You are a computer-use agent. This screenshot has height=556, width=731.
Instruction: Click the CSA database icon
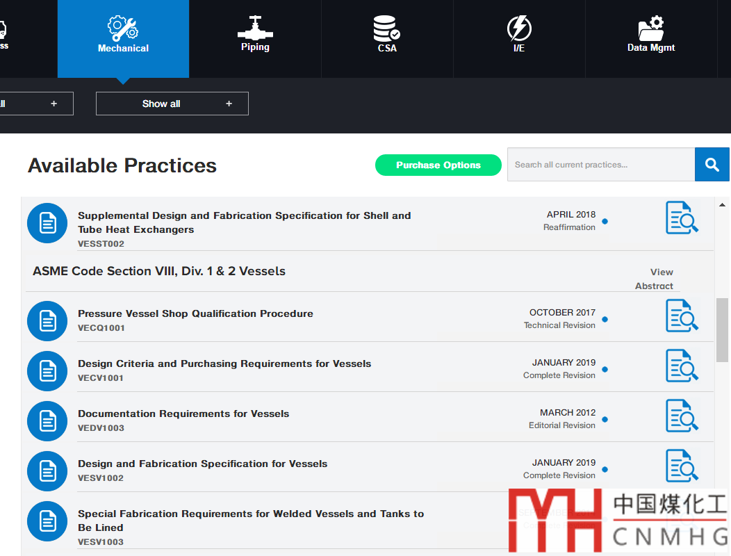386,28
